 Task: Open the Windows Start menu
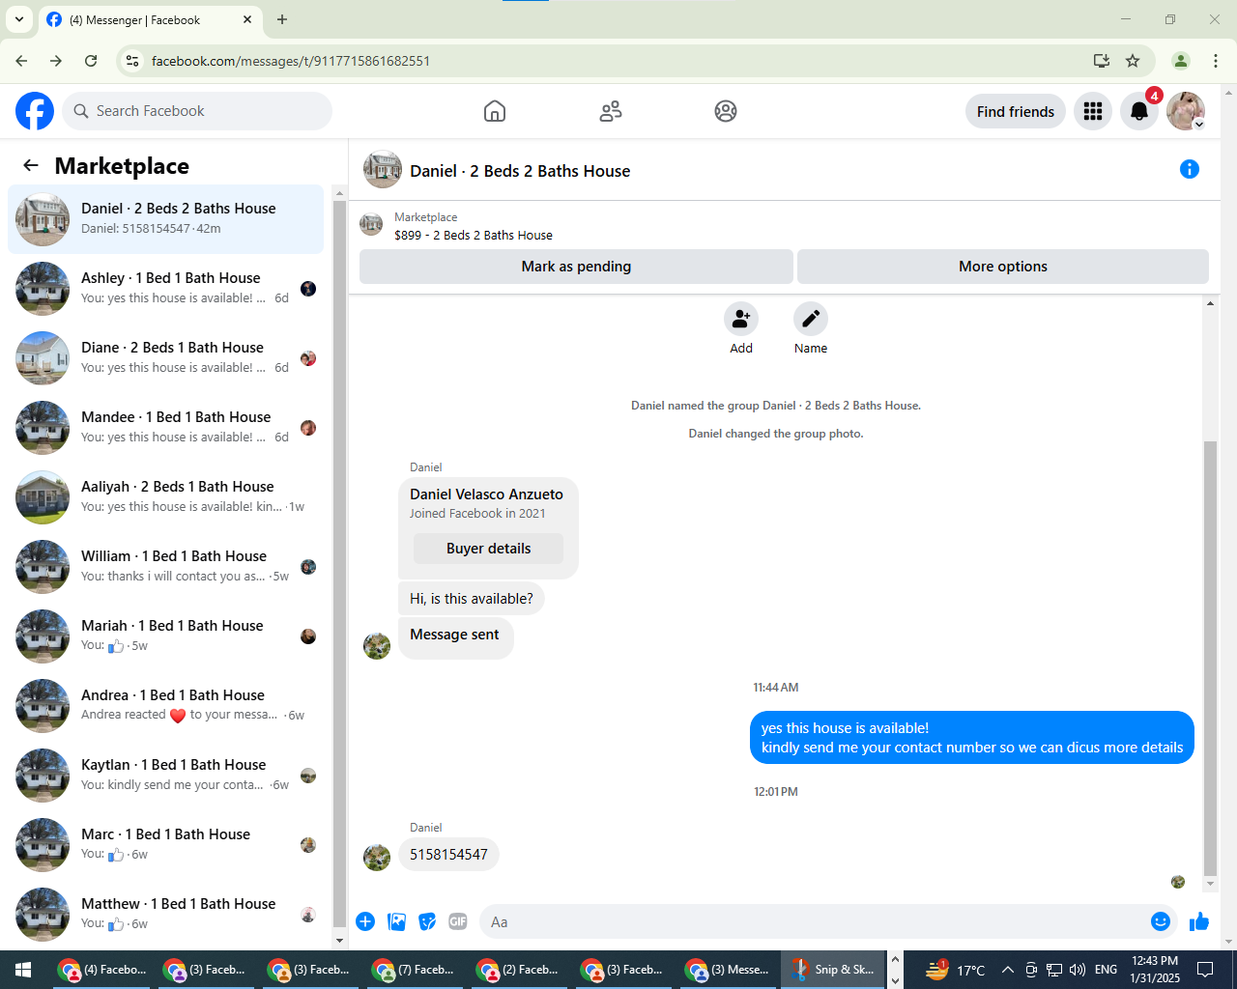click(23, 970)
